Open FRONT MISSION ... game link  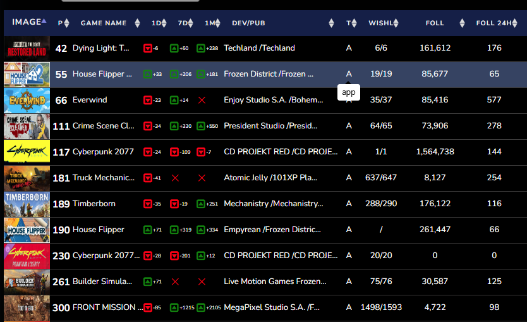coord(107,307)
